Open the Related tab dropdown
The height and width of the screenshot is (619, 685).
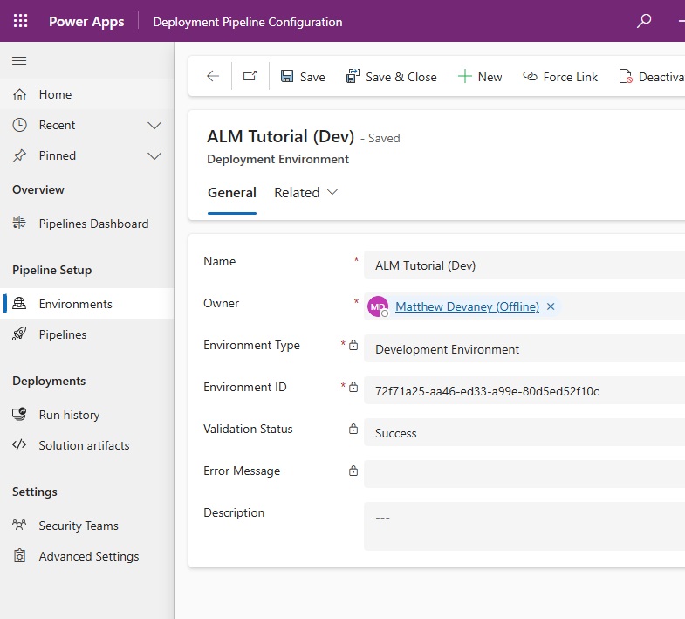(x=305, y=193)
